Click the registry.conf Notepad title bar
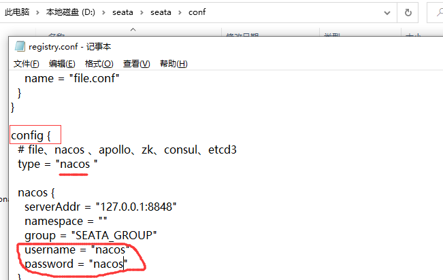The height and width of the screenshot is (280, 443). [204, 47]
